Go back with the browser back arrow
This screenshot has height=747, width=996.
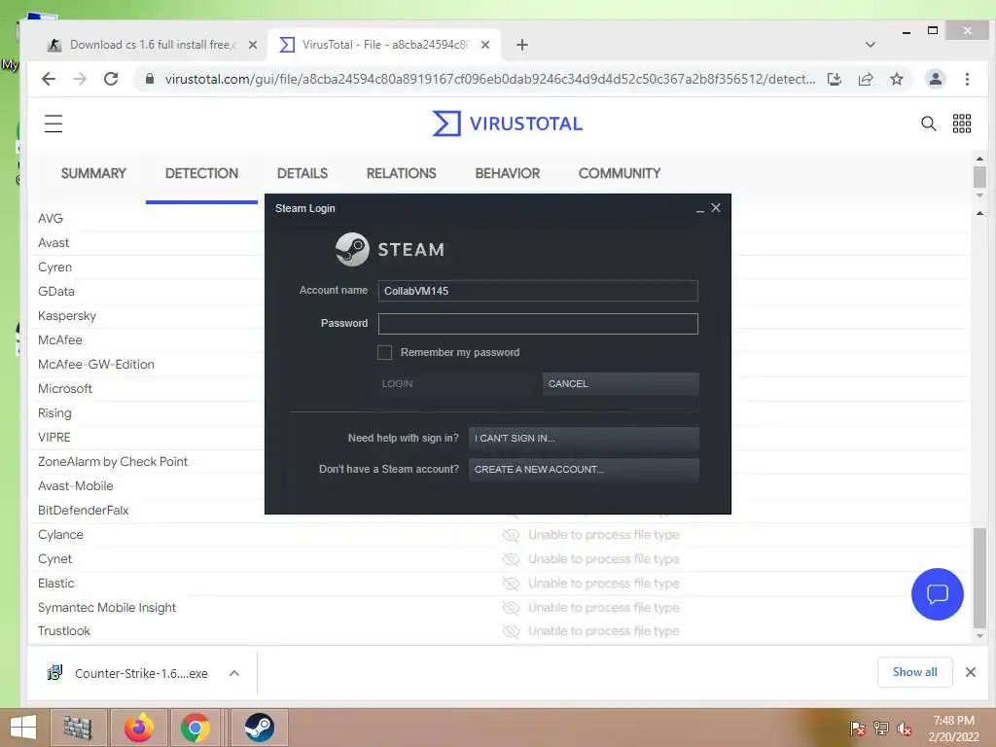(x=49, y=79)
